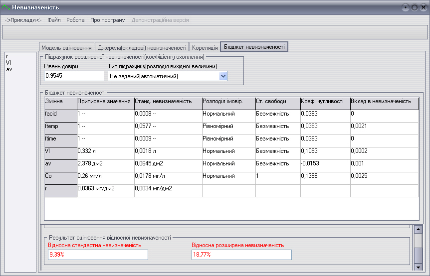
Task: Click the 0,0577 -- uncertainty cell
Action: (168, 128)
